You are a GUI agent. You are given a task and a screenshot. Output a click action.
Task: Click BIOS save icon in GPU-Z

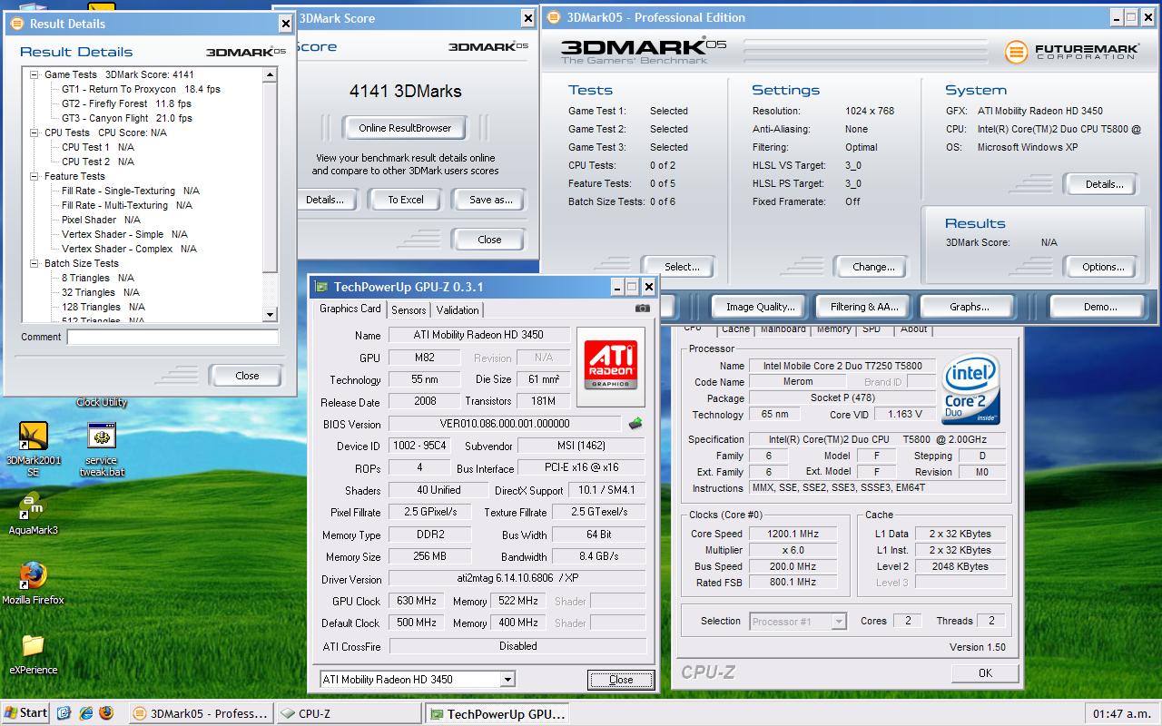635,424
